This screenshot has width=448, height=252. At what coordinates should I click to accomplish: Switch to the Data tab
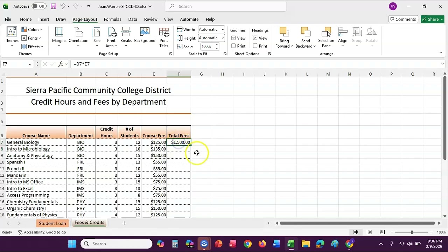133,19
